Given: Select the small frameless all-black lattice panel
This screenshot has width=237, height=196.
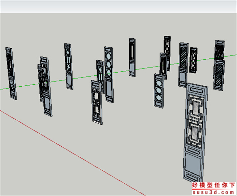Looking at the screenshot, I should (193, 60).
